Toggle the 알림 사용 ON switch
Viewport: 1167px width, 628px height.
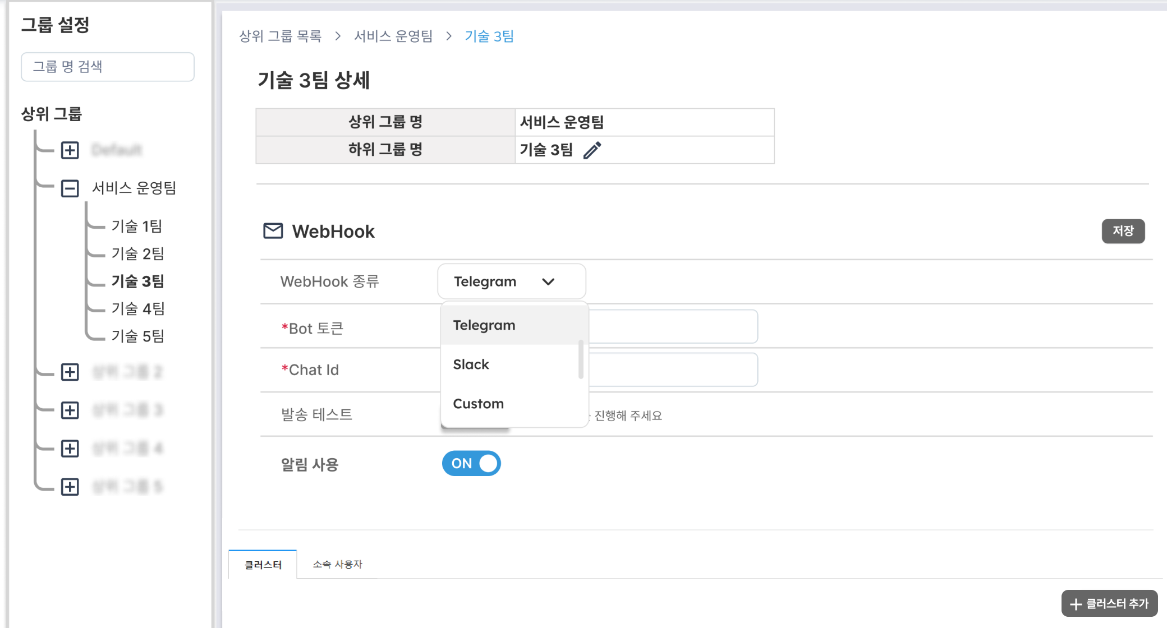[471, 464]
